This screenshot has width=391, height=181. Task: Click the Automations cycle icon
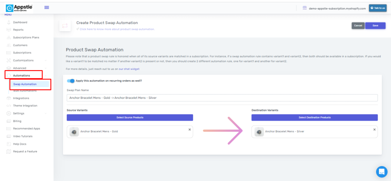(9, 76)
